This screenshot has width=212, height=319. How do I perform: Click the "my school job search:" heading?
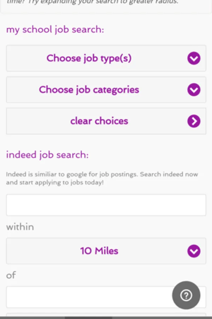(55, 30)
